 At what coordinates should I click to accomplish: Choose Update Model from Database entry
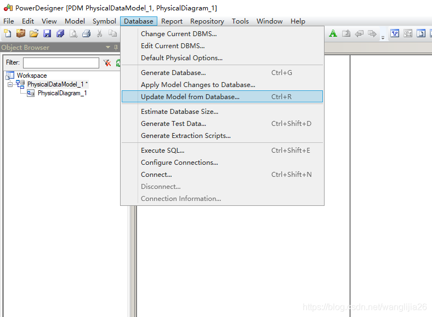(222, 96)
